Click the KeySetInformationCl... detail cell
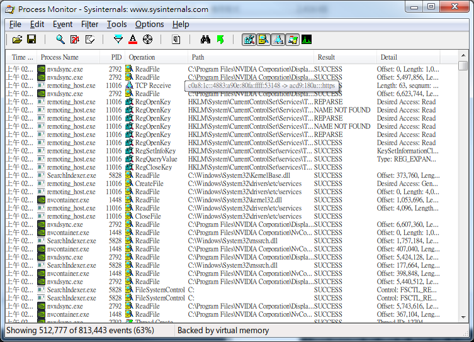The image size is (474, 342). [x=407, y=151]
